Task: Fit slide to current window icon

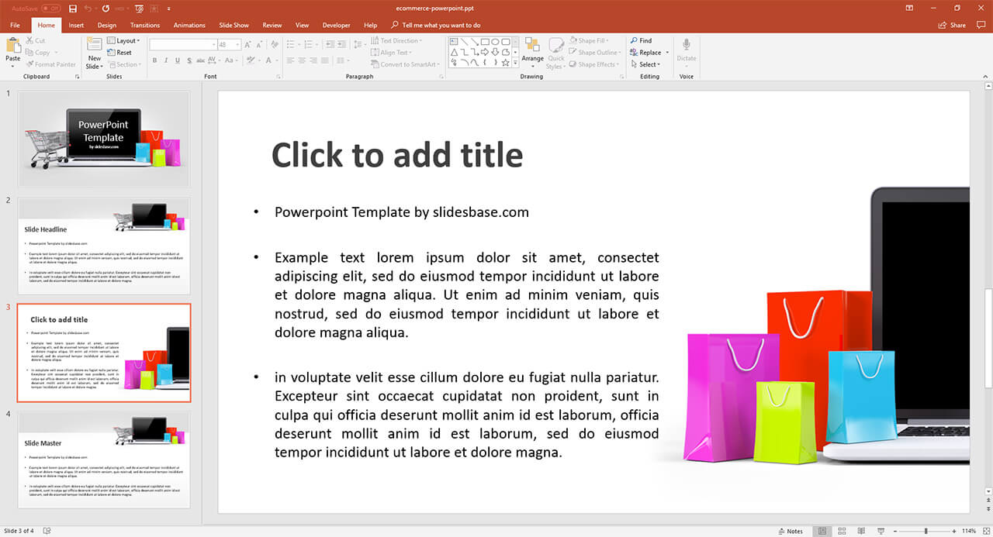Action: tap(985, 531)
